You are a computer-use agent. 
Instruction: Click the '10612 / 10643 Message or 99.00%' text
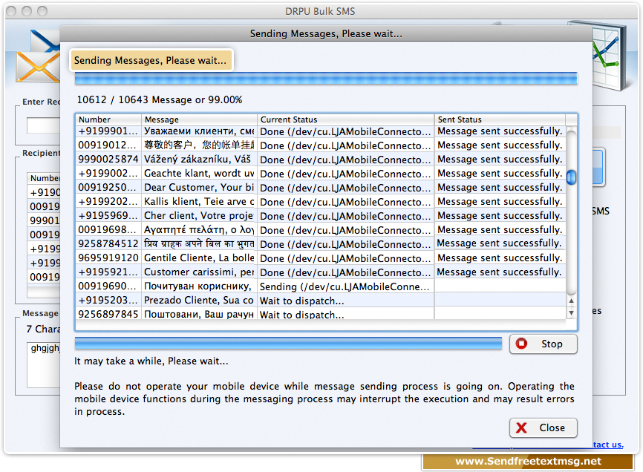160,100
